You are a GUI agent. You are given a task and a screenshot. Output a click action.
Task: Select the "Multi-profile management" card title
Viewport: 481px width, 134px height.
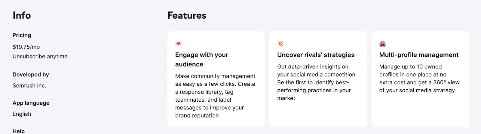coord(419,55)
